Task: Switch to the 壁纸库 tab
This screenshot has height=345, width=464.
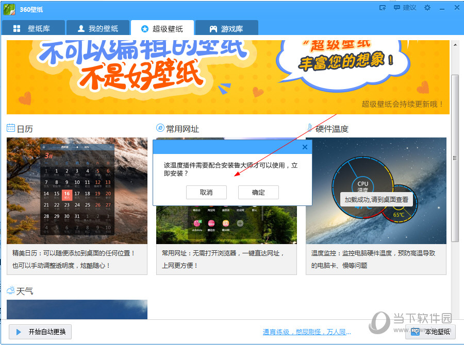Action: point(33,28)
